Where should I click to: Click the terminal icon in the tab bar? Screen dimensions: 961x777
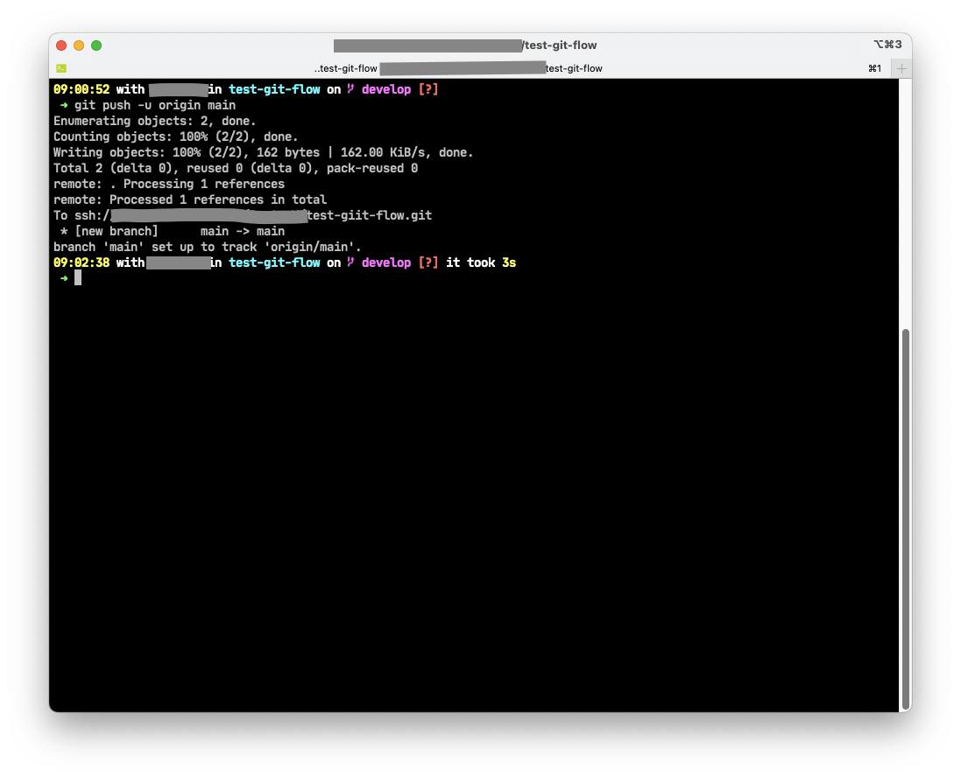pos(61,68)
